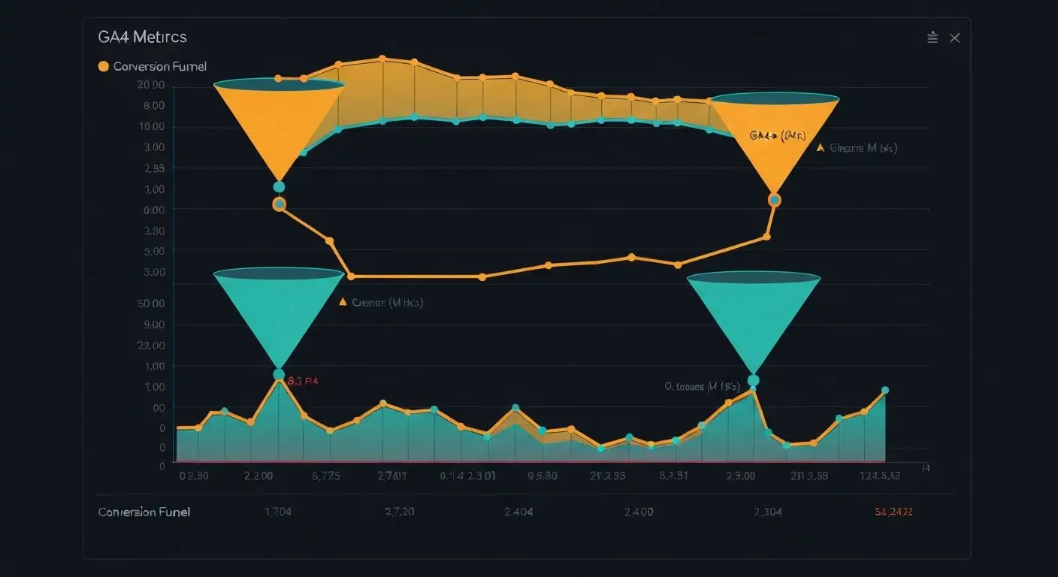Select the 21 2.33 x-axis label

click(x=607, y=476)
